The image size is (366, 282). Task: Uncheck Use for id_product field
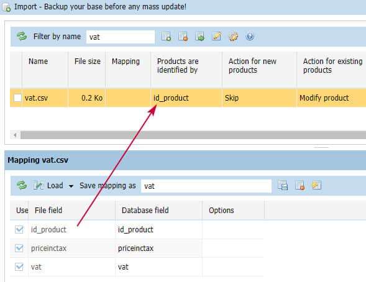pos(19,230)
